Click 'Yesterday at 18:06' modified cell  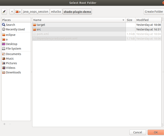(148, 39)
